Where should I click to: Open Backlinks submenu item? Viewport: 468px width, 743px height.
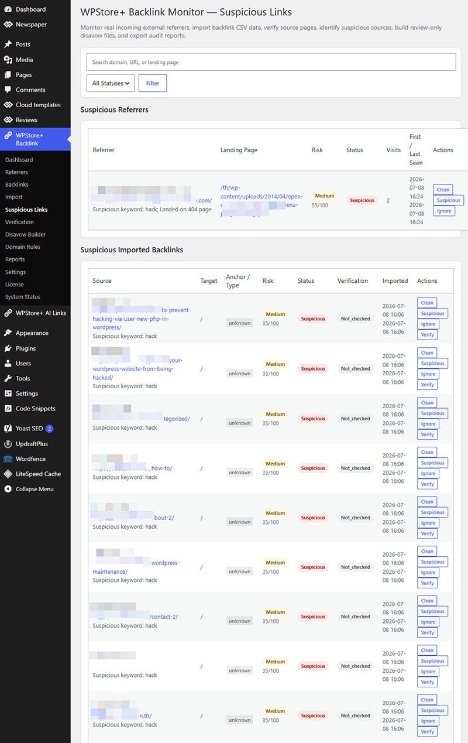pos(16,184)
